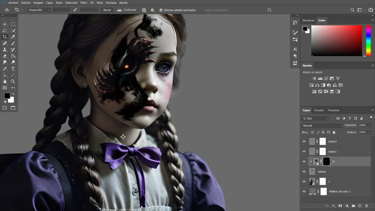Select the r2 layer mask thumbnail
The height and width of the screenshot is (211, 375).
click(327, 162)
